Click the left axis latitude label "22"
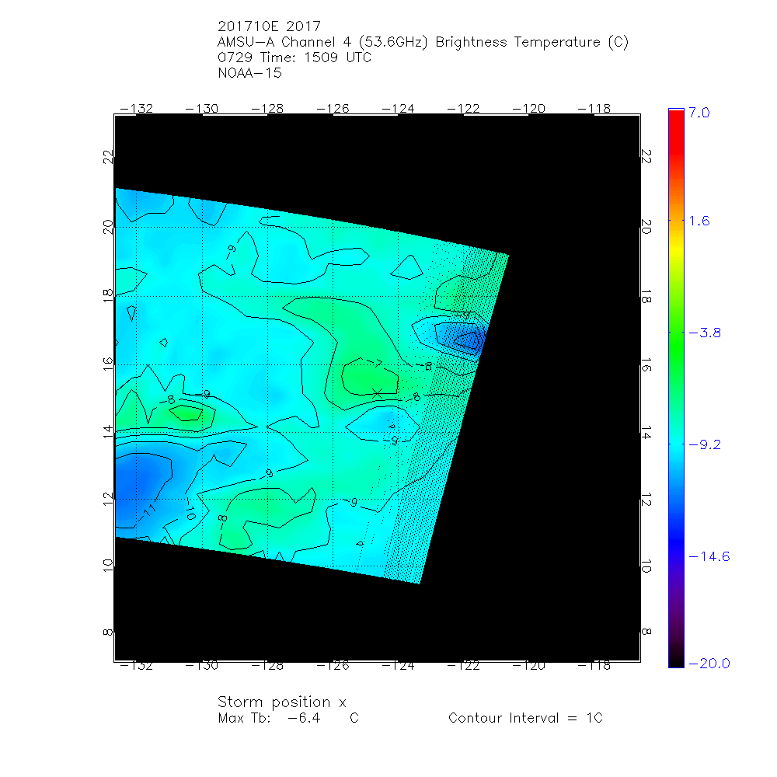This screenshot has height=777, width=777. click(x=107, y=157)
